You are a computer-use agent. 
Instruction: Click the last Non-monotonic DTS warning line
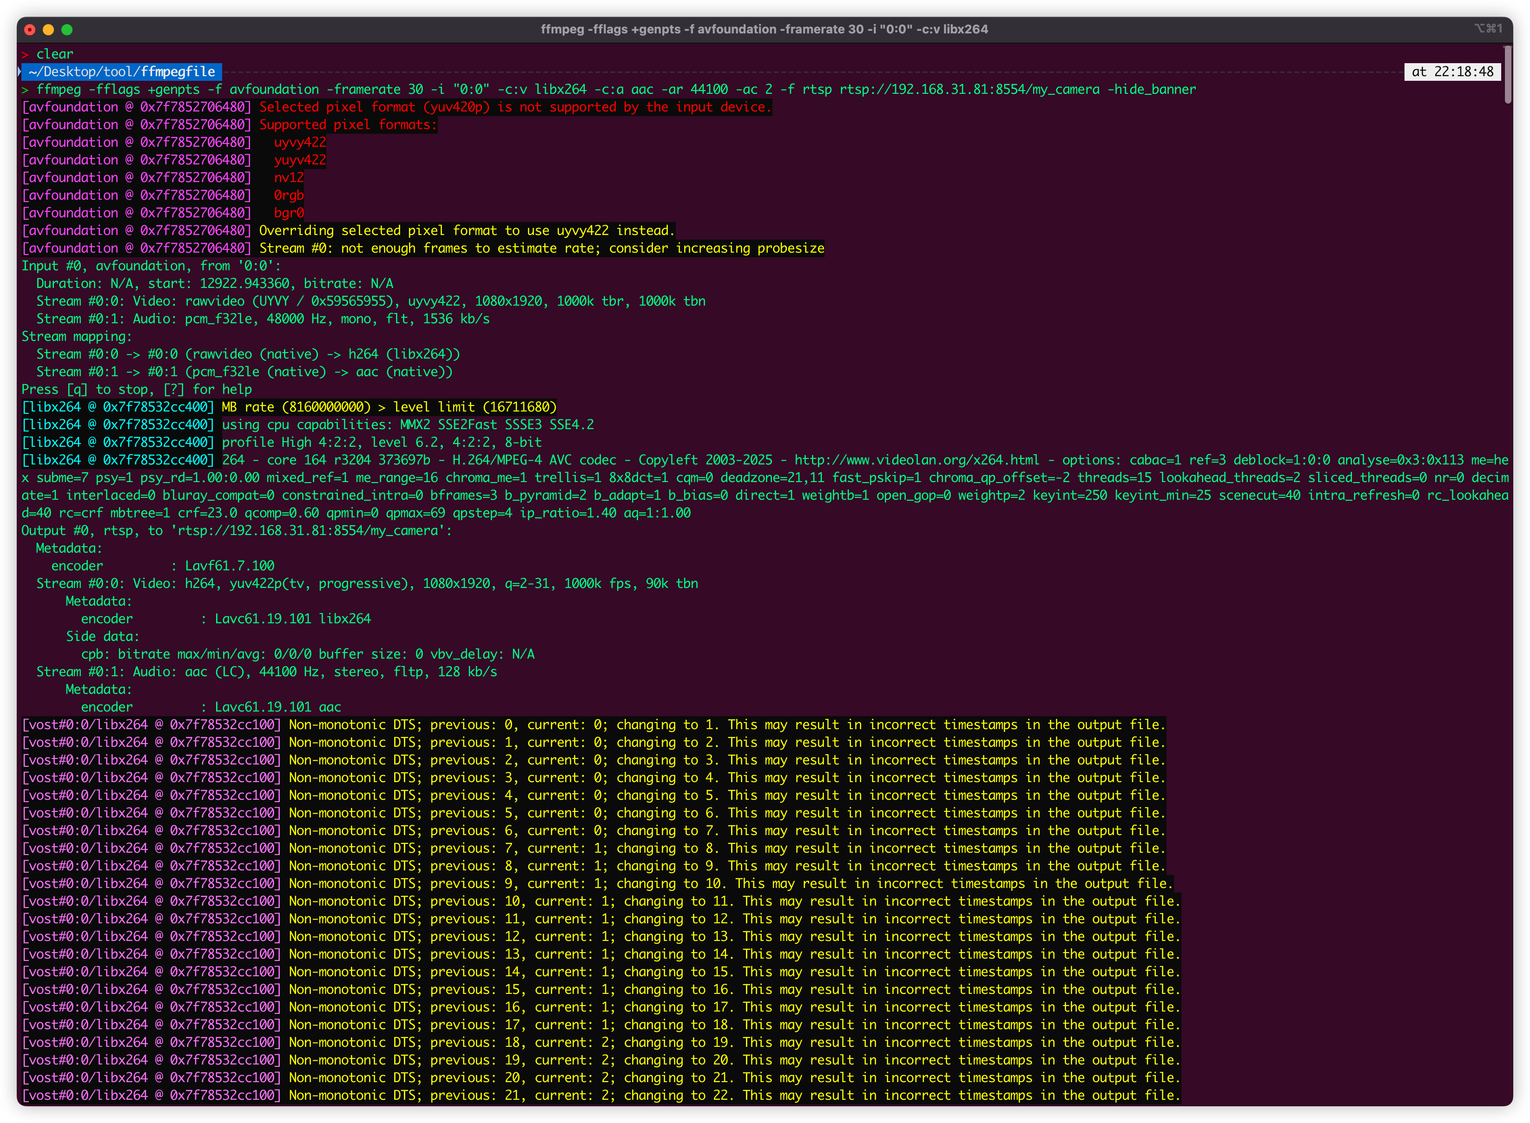click(599, 1095)
